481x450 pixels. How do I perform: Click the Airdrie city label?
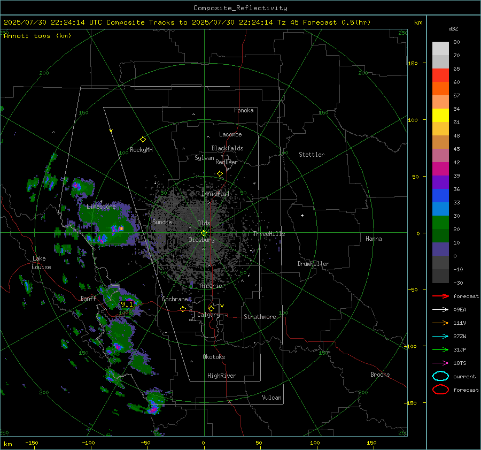pos(211,286)
